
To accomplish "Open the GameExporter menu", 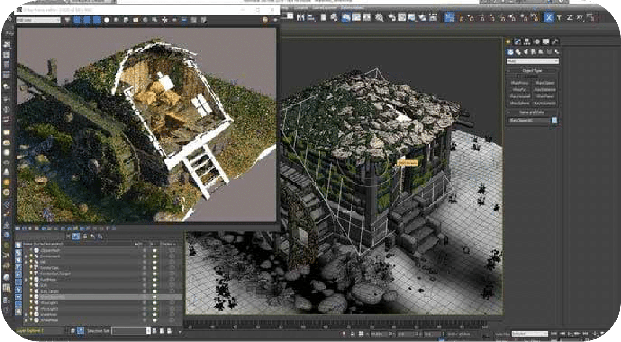I will coord(324,8).
